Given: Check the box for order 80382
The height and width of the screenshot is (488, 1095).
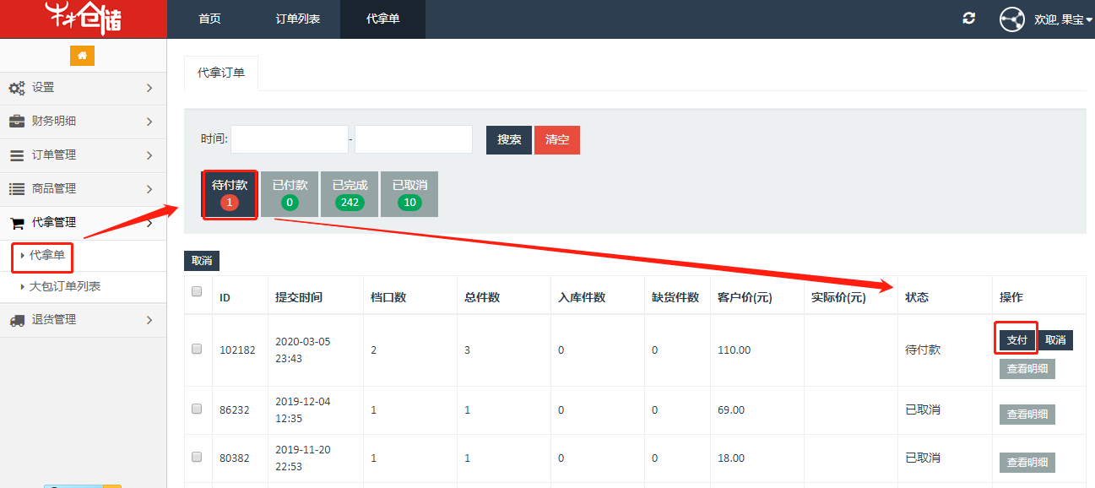Looking at the screenshot, I should pos(197,457).
